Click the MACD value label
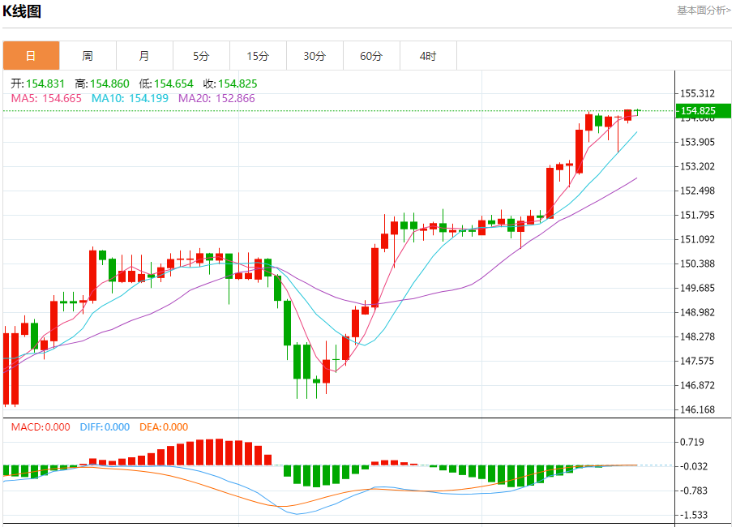This screenshot has height=527, width=736. (41, 427)
